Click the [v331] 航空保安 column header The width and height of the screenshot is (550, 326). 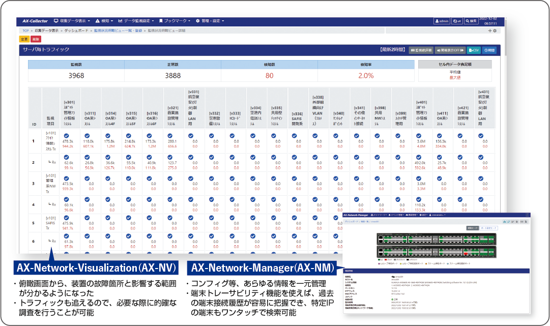point(194,108)
